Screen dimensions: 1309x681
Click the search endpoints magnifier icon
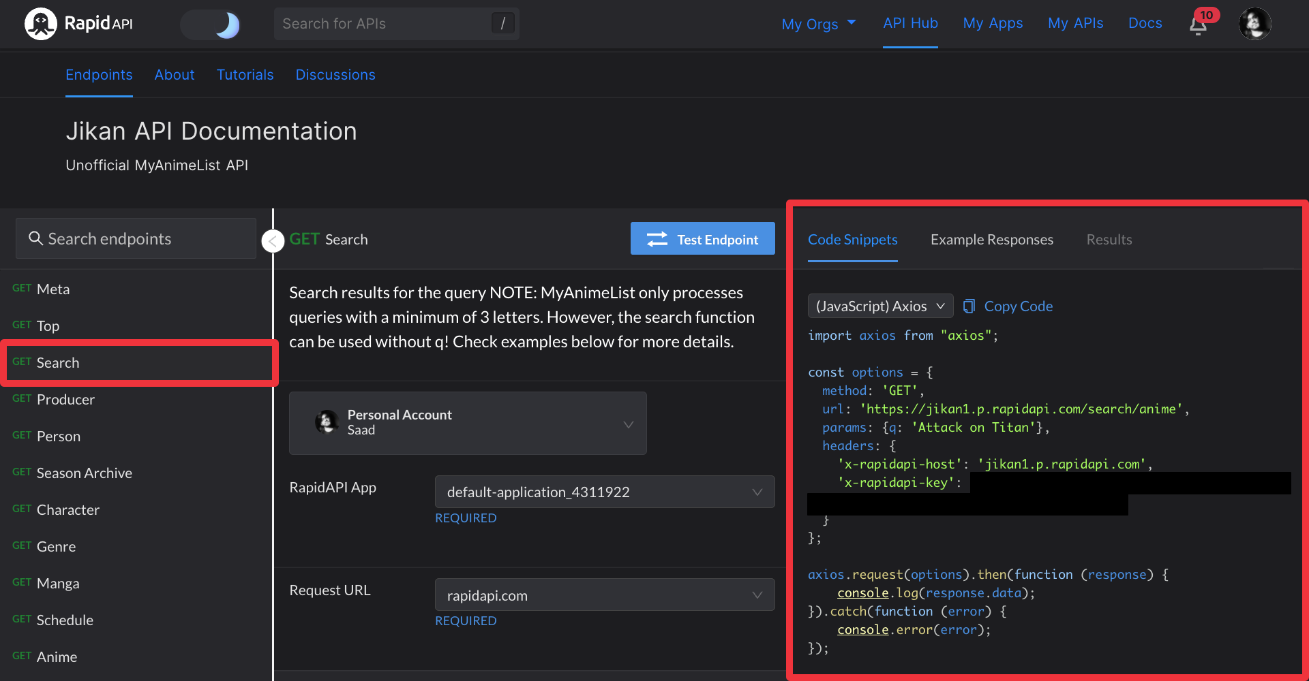(35, 238)
